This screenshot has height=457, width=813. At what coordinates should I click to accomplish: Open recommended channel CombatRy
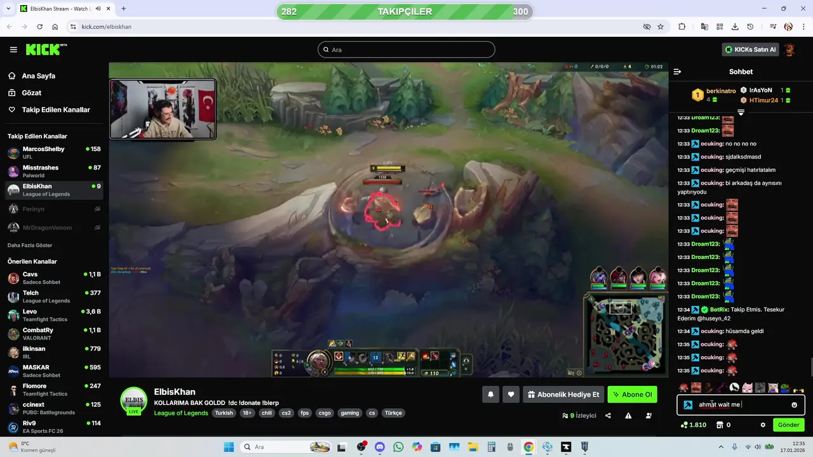[x=54, y=334]
